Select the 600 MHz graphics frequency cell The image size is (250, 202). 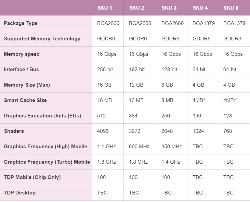click(139, 147)
